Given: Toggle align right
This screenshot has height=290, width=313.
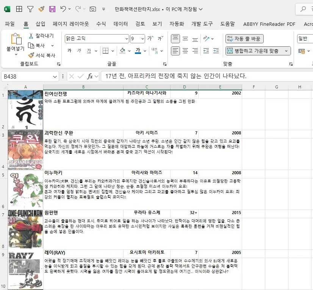Looking at the screenshot, I should coord(195,51).
